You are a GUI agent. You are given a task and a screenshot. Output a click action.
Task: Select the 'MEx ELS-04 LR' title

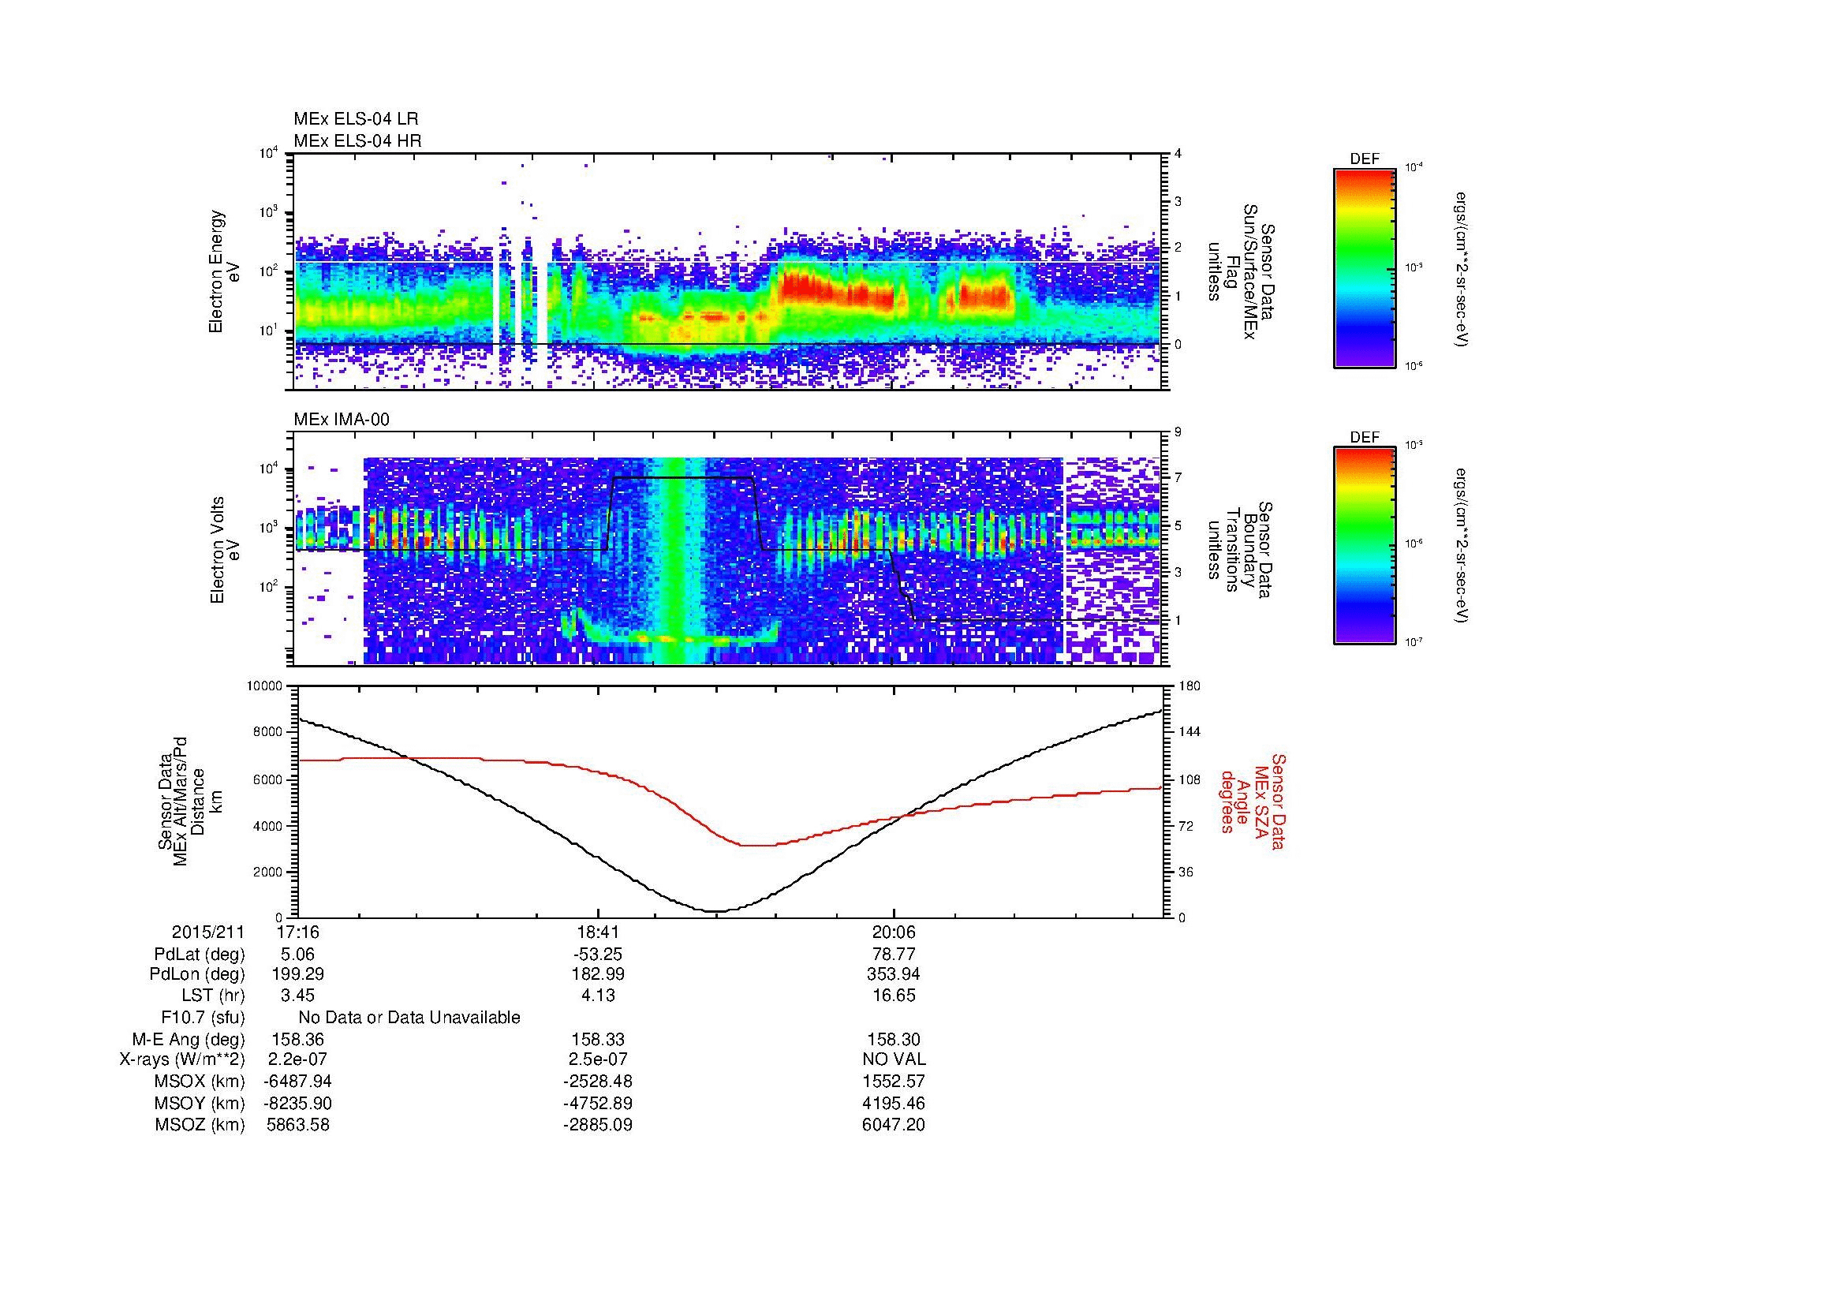tap(356, 119)
